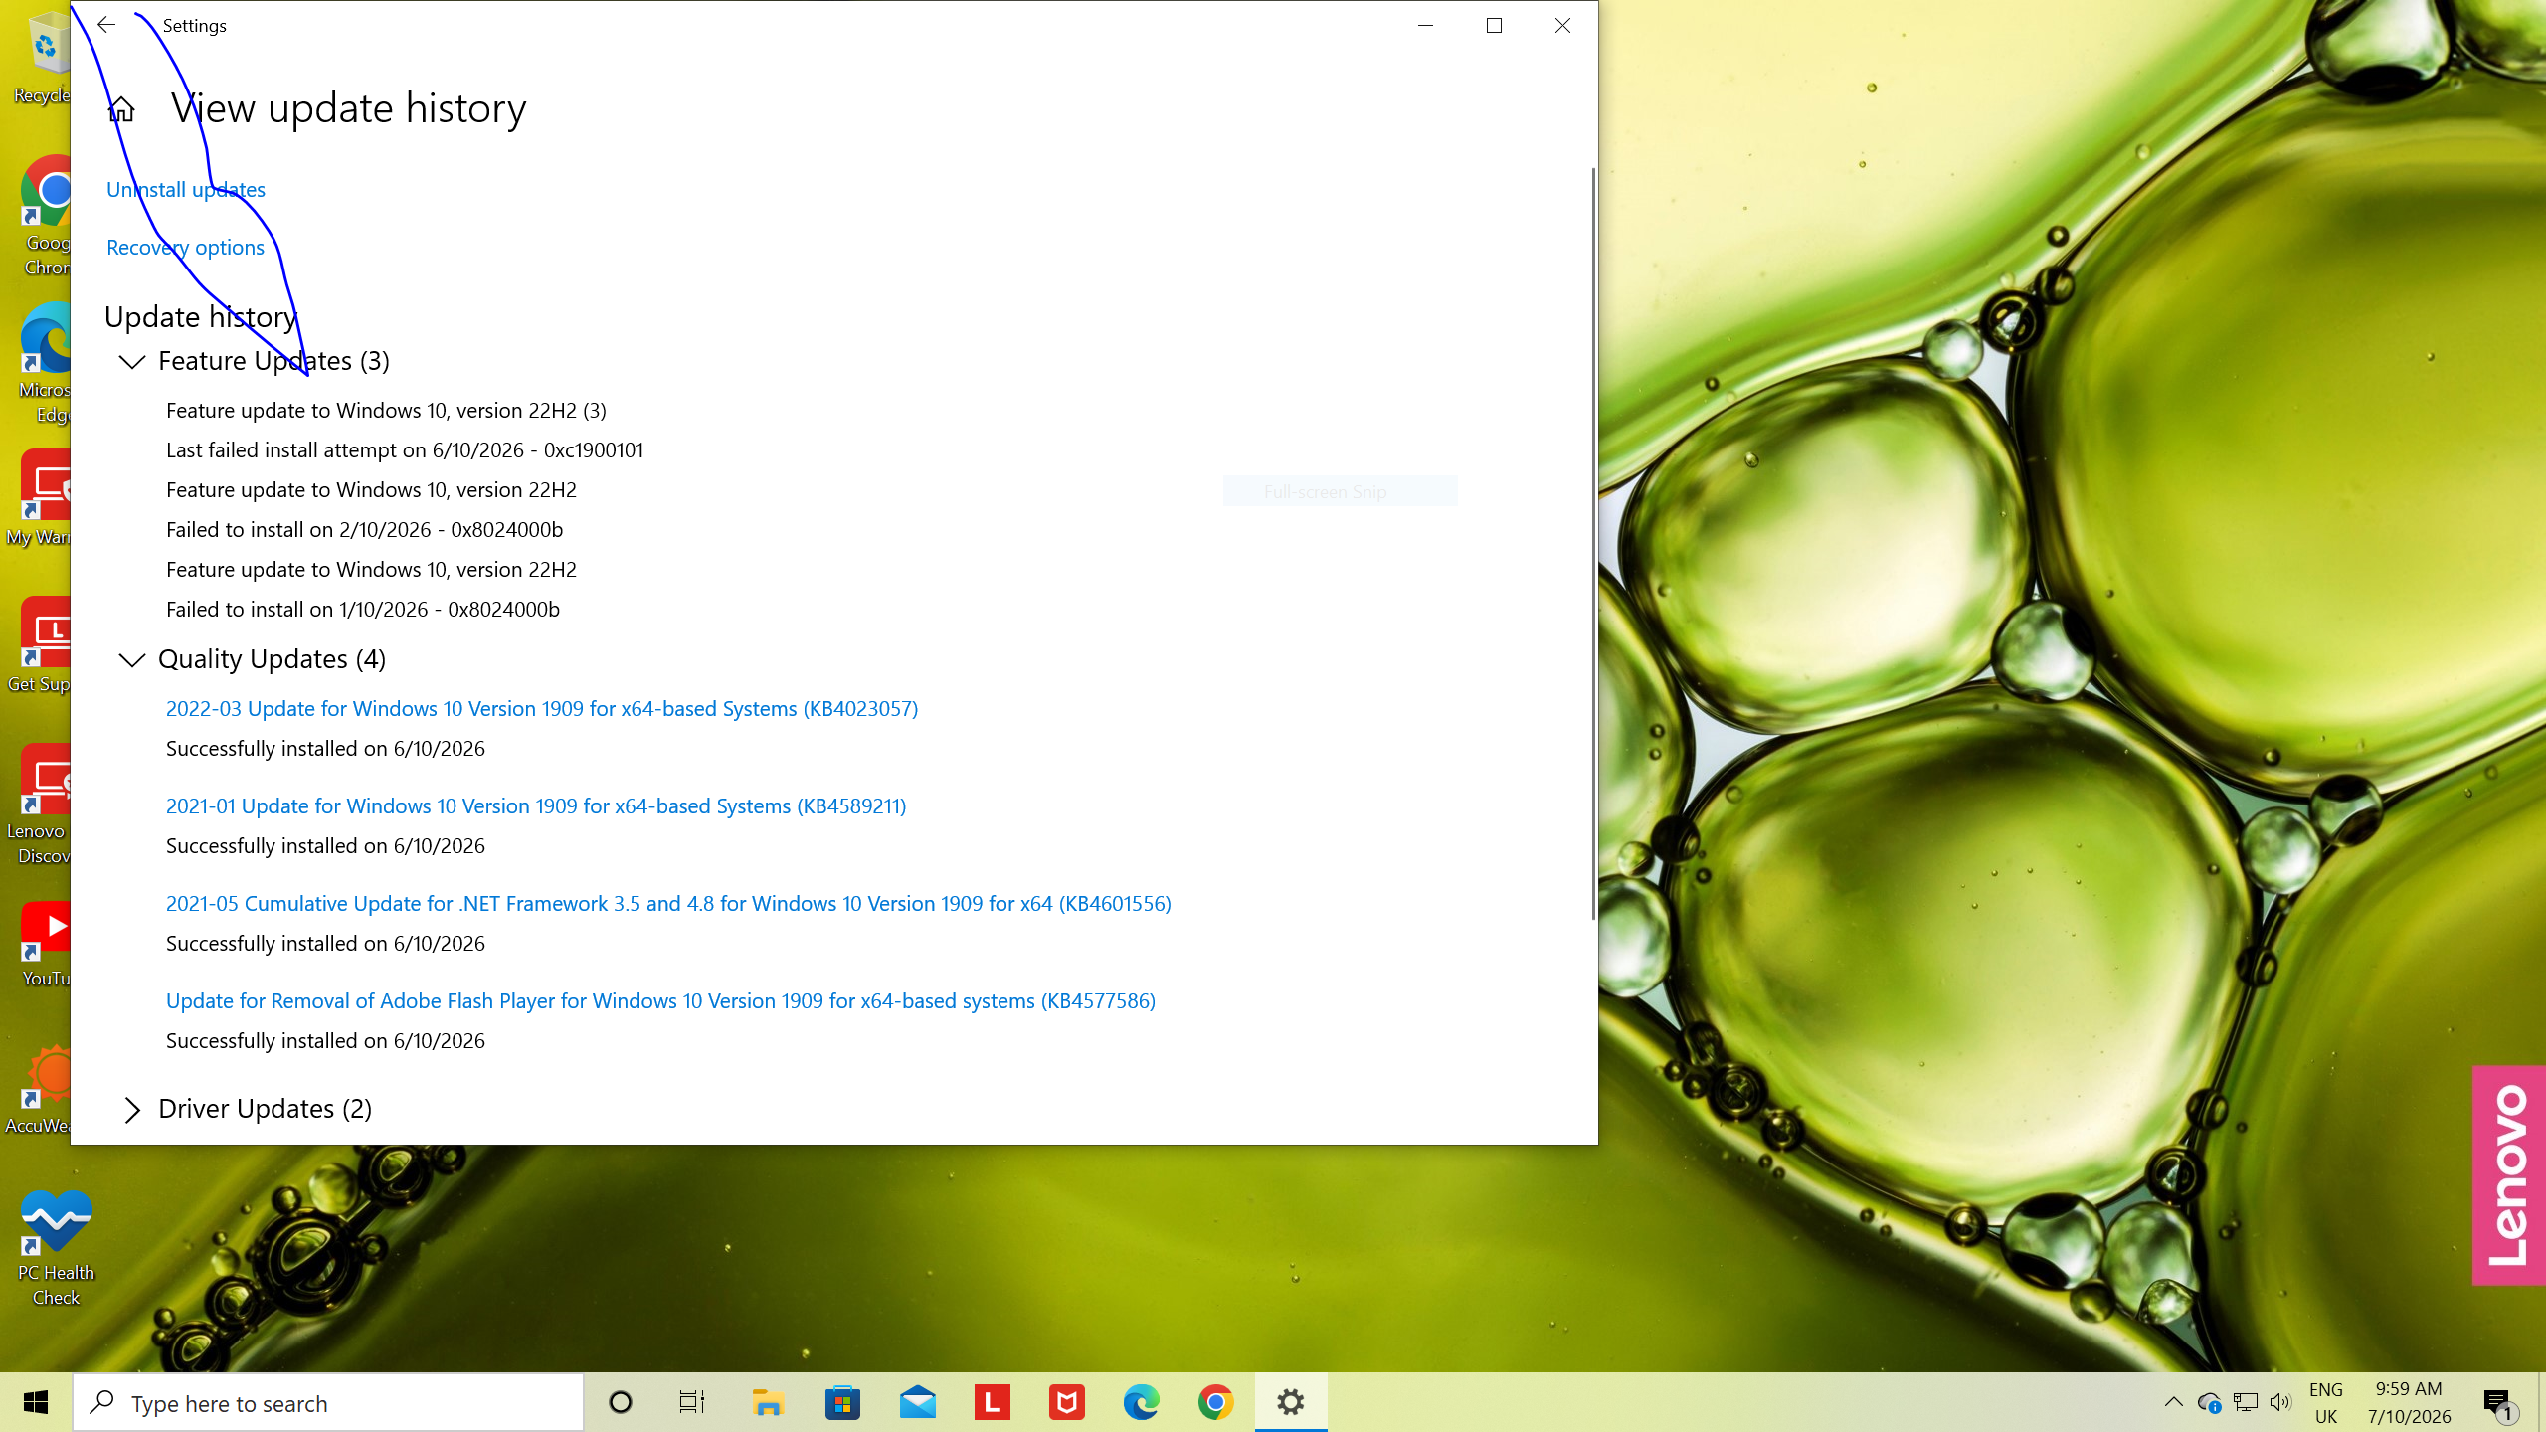Viewport: 2546px width, 1432px height.
Task: Collapse the Quality Updates section
Action: click(x=132, y=659)
